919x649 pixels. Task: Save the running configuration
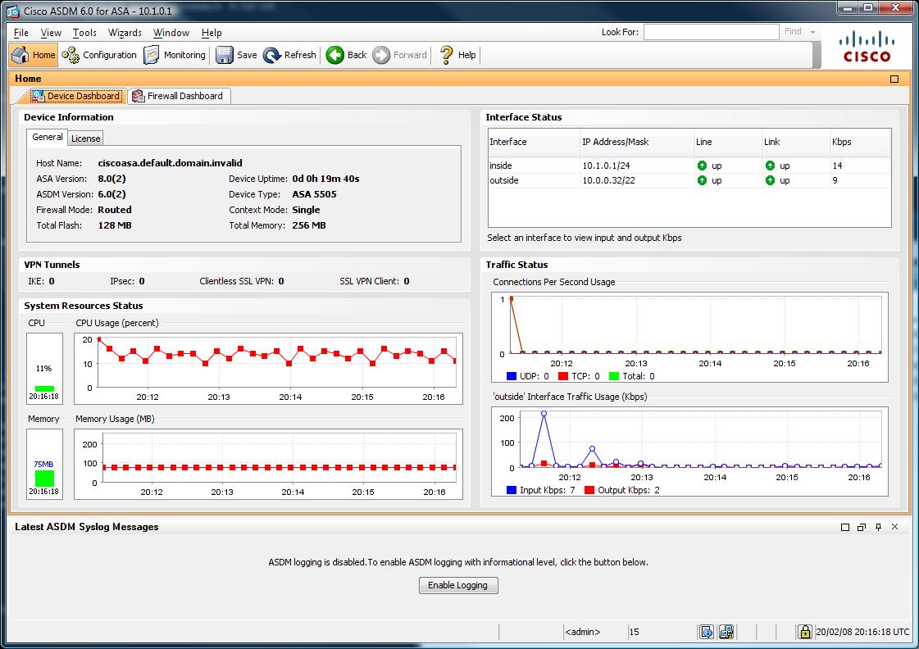tap(236, 55)
